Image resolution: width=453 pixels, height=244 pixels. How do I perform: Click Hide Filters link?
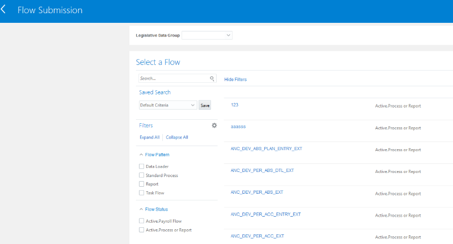(235, 80)
